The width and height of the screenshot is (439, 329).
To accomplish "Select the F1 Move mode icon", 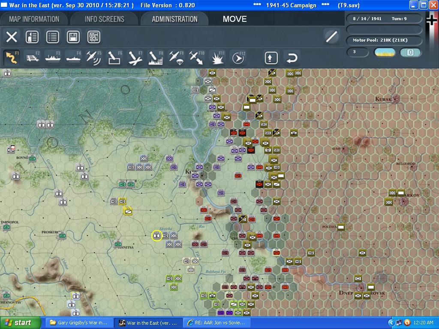I will (12, 58).
